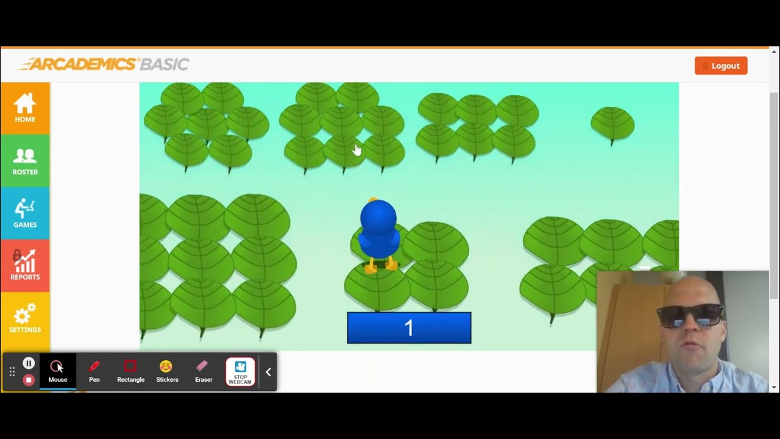Viewport: 780px width, 439px height.
Task: Select the Eraser tool
Action: pos(204,371)
